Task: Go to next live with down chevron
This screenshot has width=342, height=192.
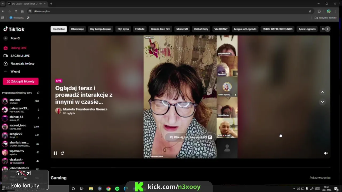Action: point(322,102)
